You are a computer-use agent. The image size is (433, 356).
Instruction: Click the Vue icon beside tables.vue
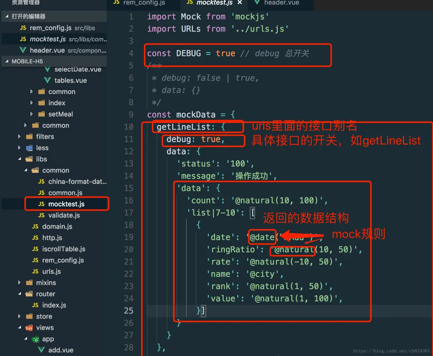click(x=47, y=80)
